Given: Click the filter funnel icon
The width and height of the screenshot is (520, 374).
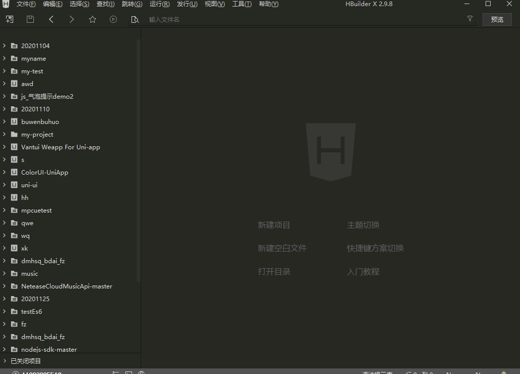Looking at the screenshot, I should pos(470,19).
